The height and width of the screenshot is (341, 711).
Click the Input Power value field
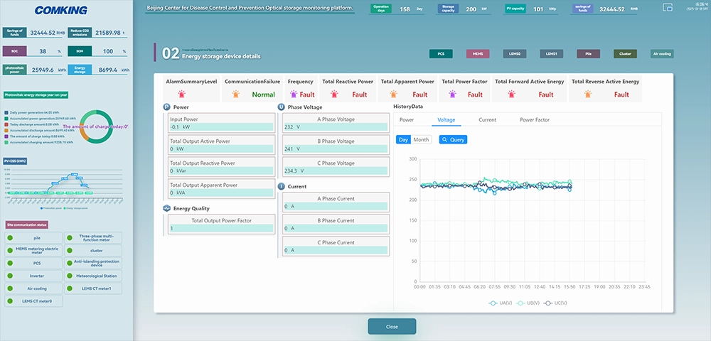(221, 127)
